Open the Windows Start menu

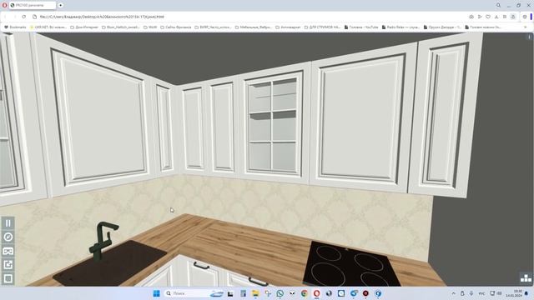click(156, 293)
